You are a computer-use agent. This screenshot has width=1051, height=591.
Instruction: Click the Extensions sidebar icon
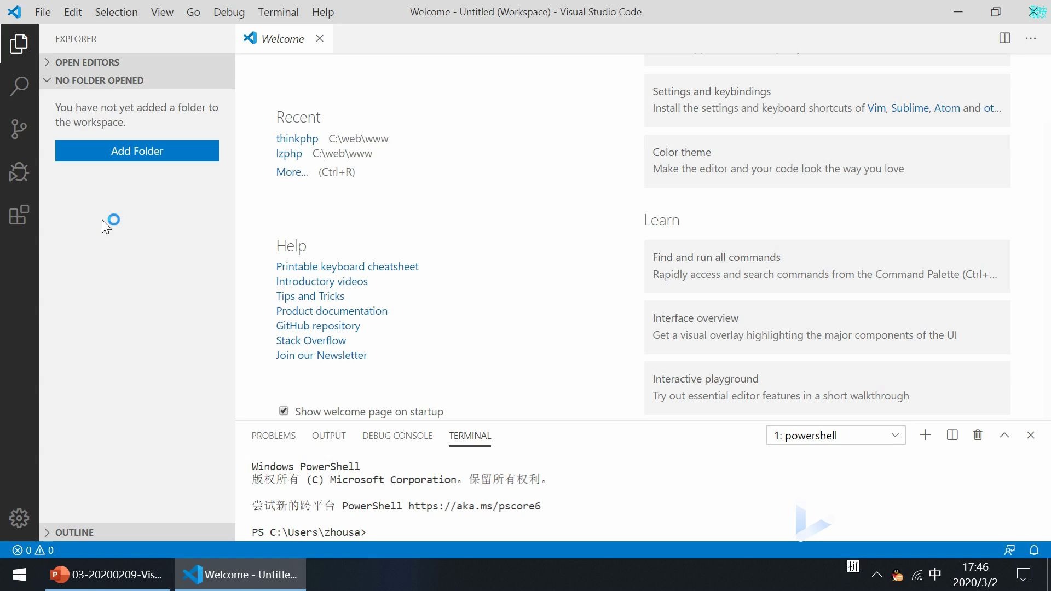pyautogui.click(x=20, y=215)
